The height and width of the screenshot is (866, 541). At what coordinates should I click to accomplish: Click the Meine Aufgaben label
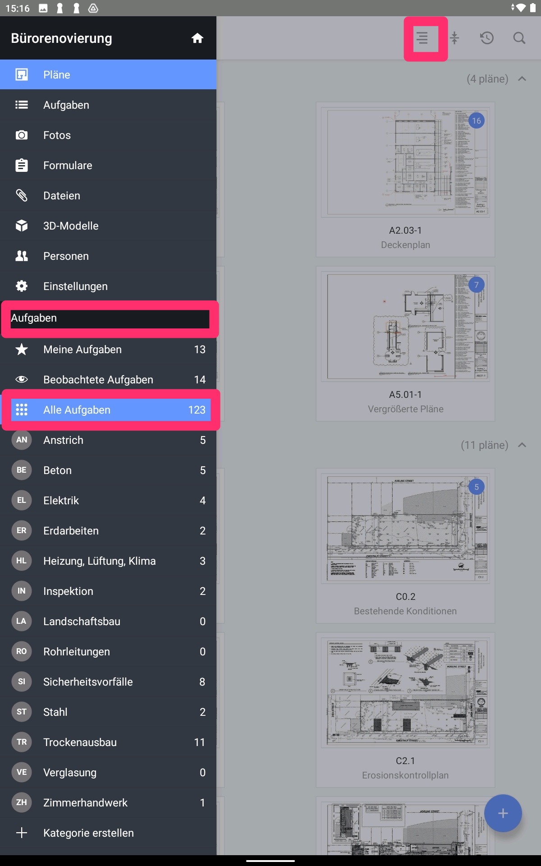pyautogui.click(x=83, y=349)
